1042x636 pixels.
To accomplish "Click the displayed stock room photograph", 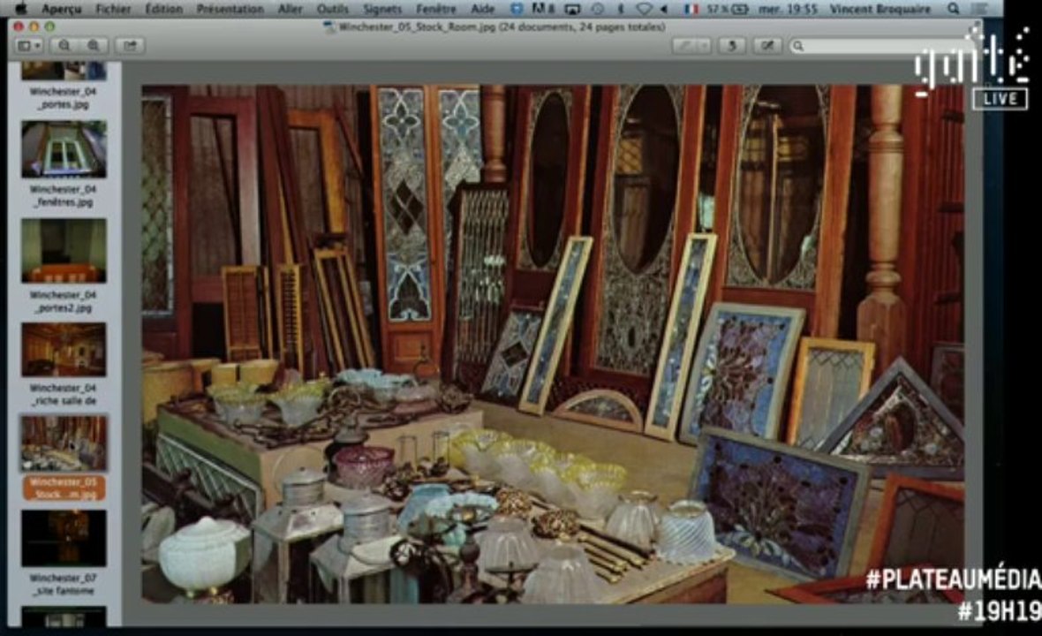I will pos(553,344).
